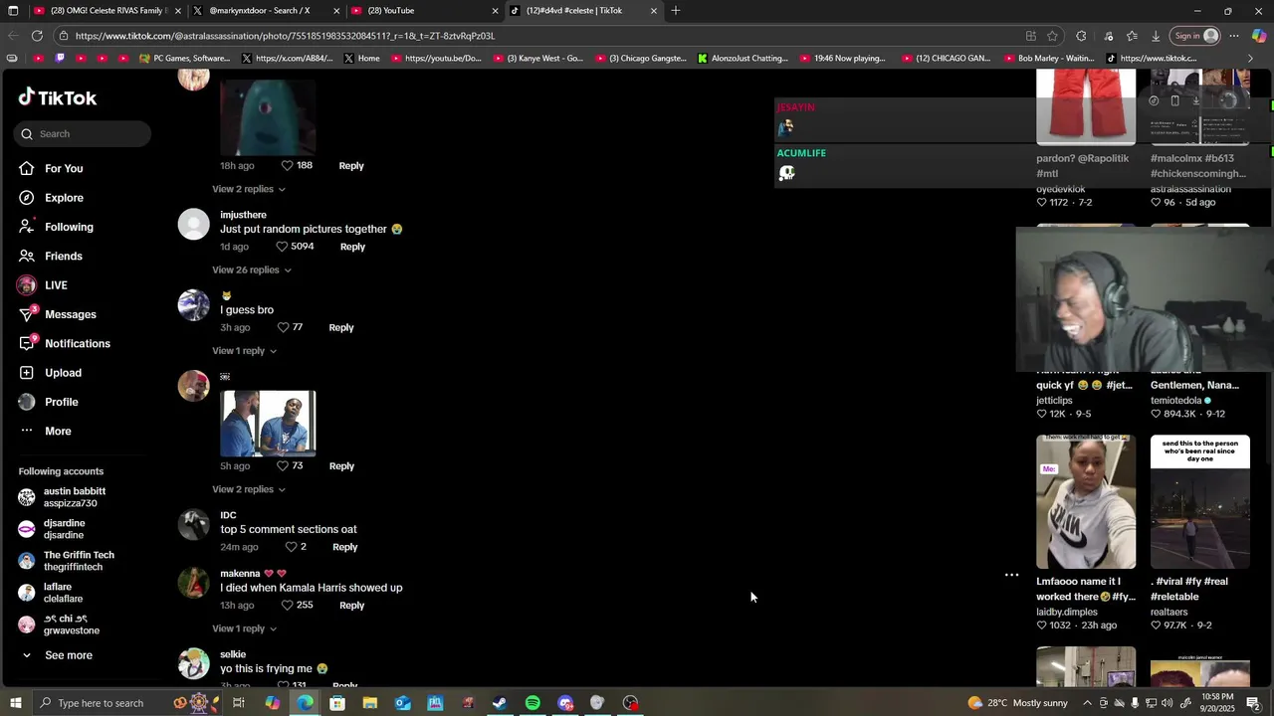Like the comment with 188 likes
The image size is (1274, 716).
[x=287, y=165]
